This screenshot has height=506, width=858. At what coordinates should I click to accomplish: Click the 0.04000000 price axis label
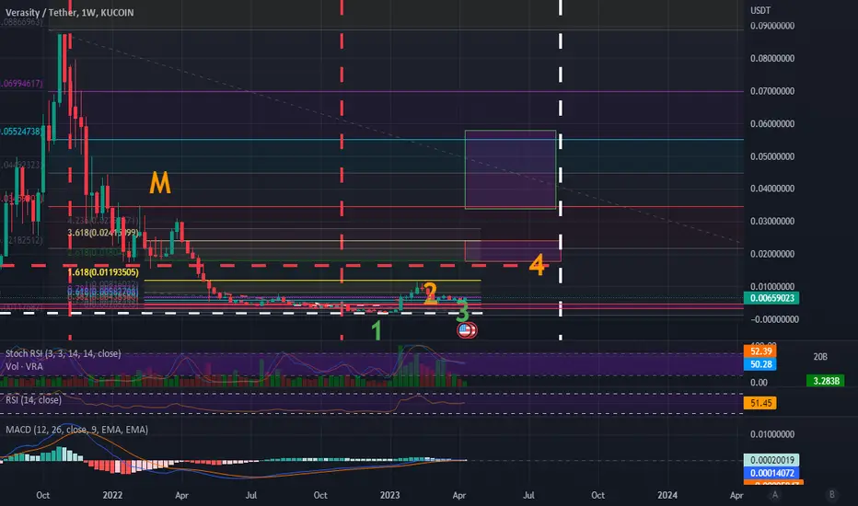click(x=772, y=189)
